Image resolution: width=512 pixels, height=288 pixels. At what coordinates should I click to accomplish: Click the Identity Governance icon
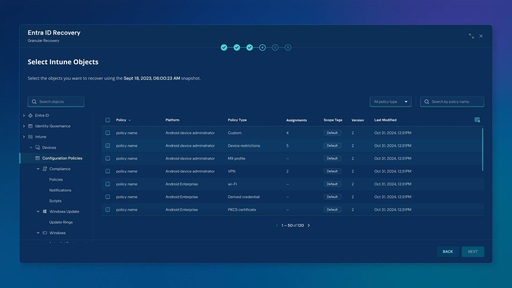click(30, 126)
